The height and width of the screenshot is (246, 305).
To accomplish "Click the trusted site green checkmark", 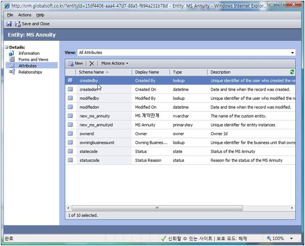I will tap(163, 238).
